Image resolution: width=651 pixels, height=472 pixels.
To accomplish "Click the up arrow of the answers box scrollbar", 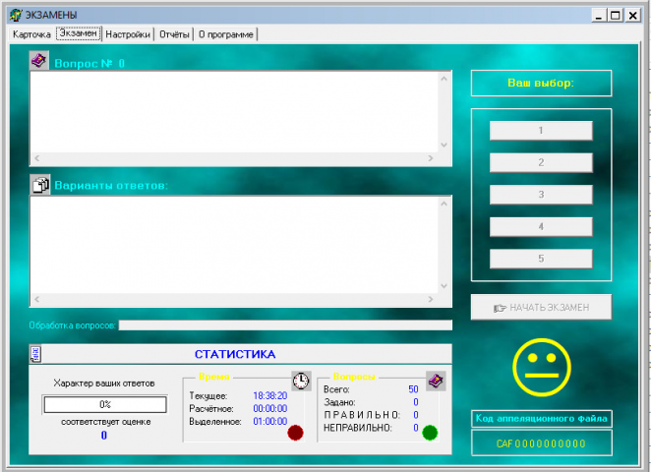I will click(x=444, y=204).
